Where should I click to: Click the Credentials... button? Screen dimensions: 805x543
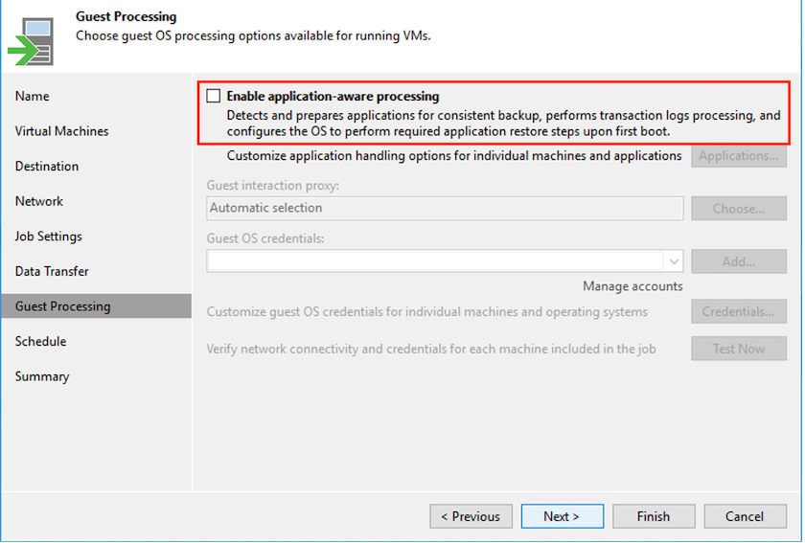(x=739, y=311)
